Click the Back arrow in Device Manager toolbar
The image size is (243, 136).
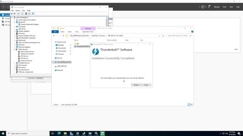pos(12,14)
